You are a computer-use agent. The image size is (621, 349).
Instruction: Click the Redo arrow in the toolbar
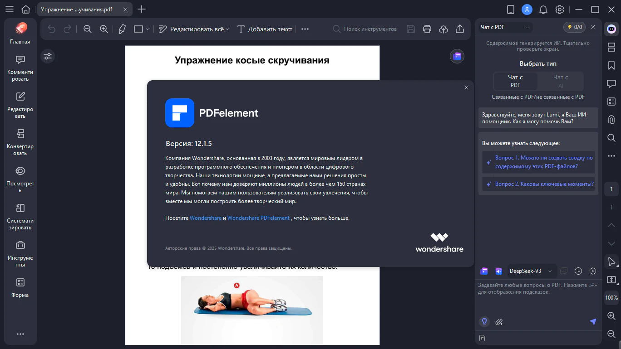click(x=67, y=29)
